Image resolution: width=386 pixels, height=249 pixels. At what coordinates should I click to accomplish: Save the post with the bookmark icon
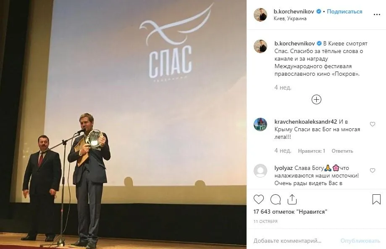point(376,199)
